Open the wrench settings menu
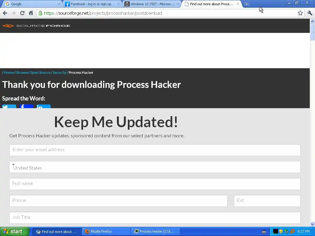Image resolution: width=315 pixels, height=236 pixels. pos(309,13)
